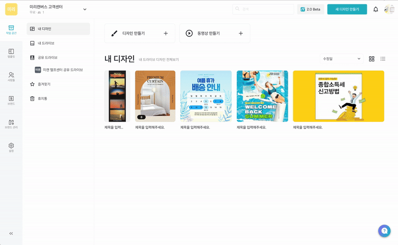The image size is (398, 245).
Task: Open the 종합소득세 신고방법 design thumbnail
Action: (338, 96)
